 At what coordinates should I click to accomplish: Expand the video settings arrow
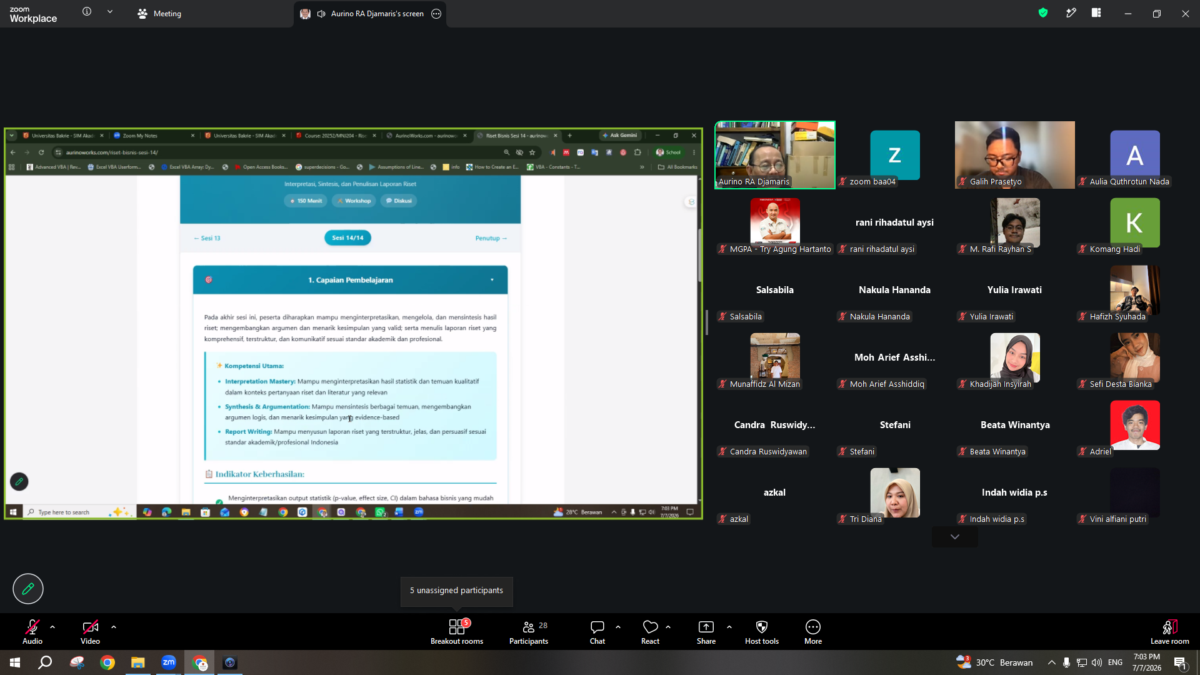click(114, 627)
